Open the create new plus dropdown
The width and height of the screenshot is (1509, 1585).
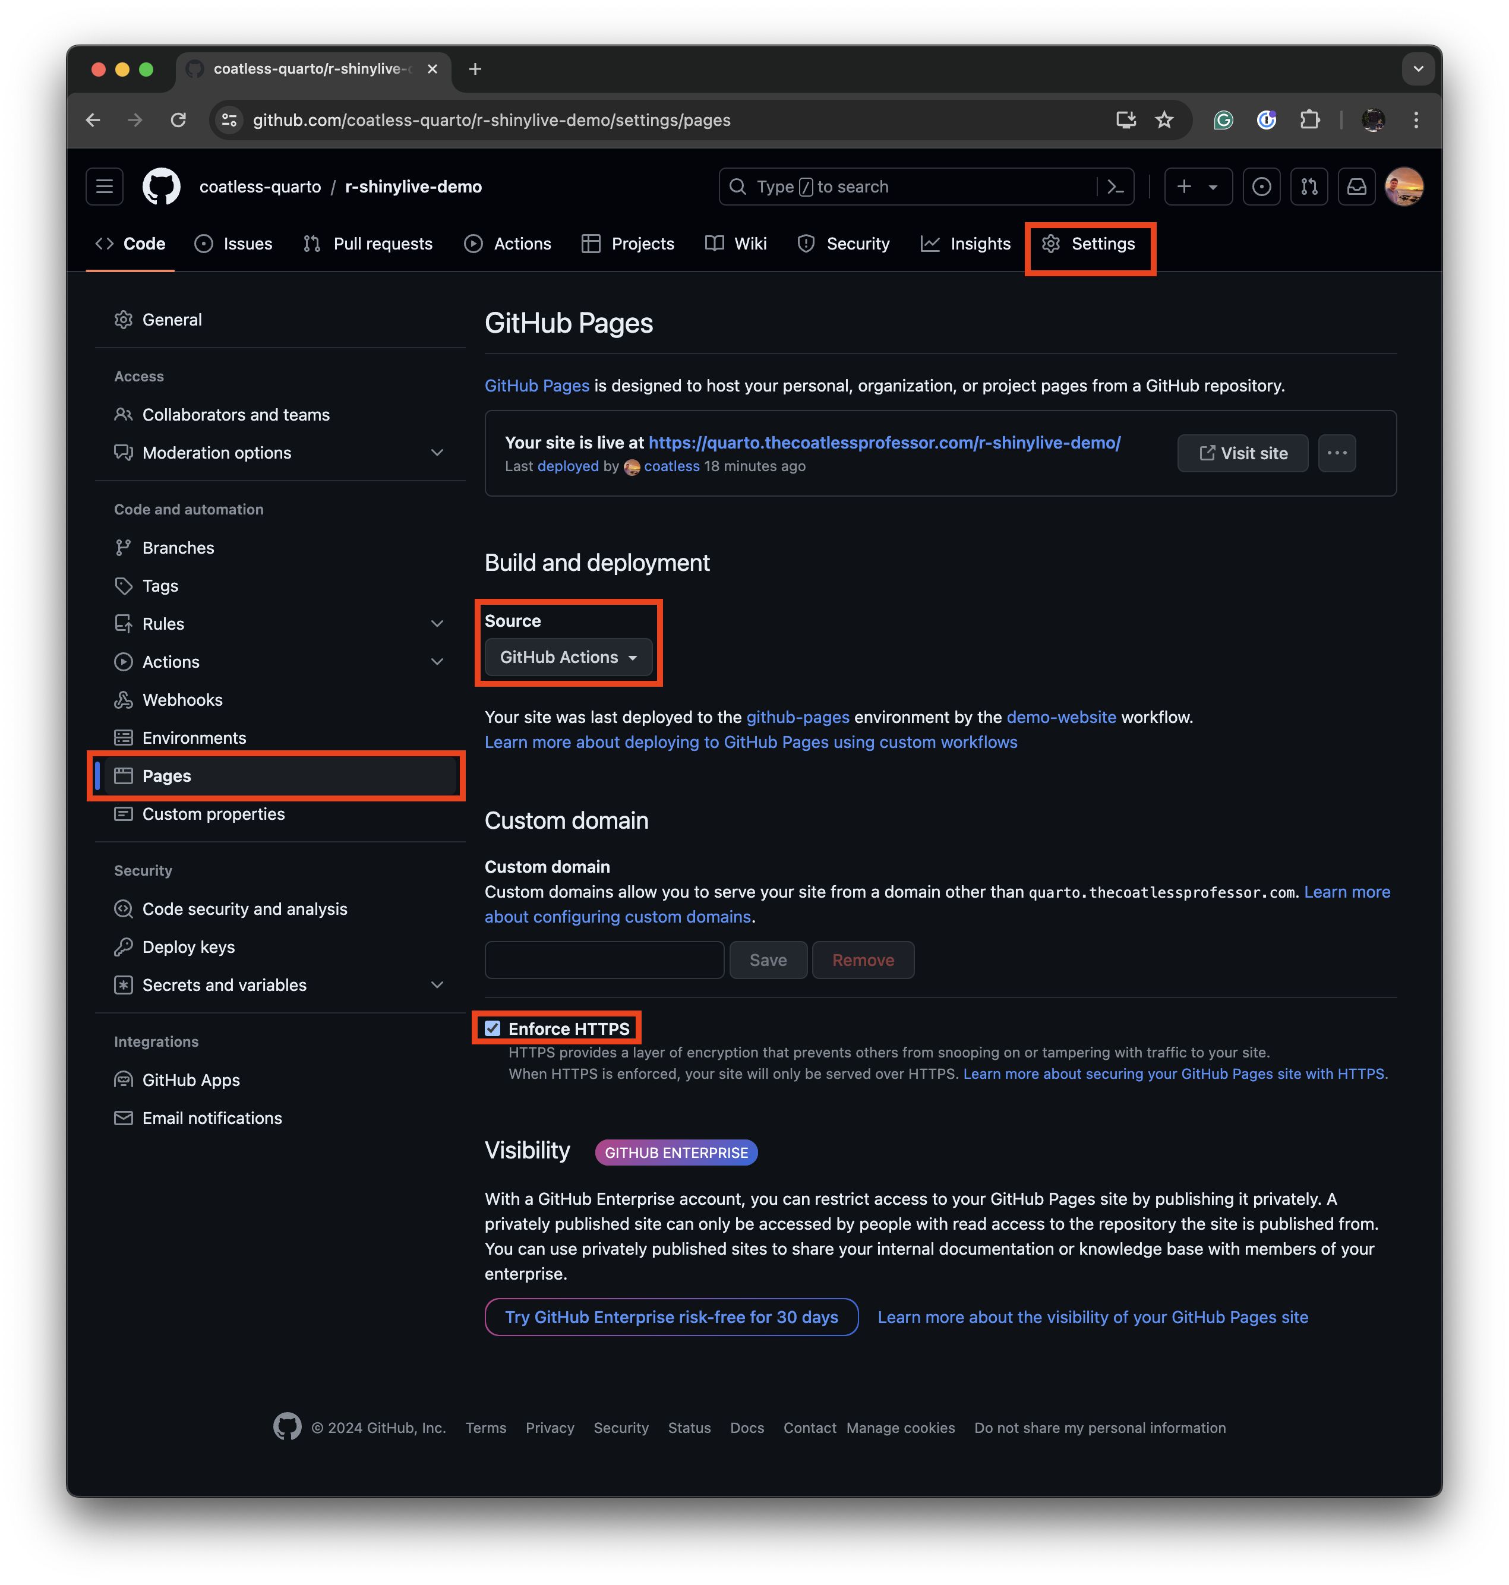[1198, 187]
